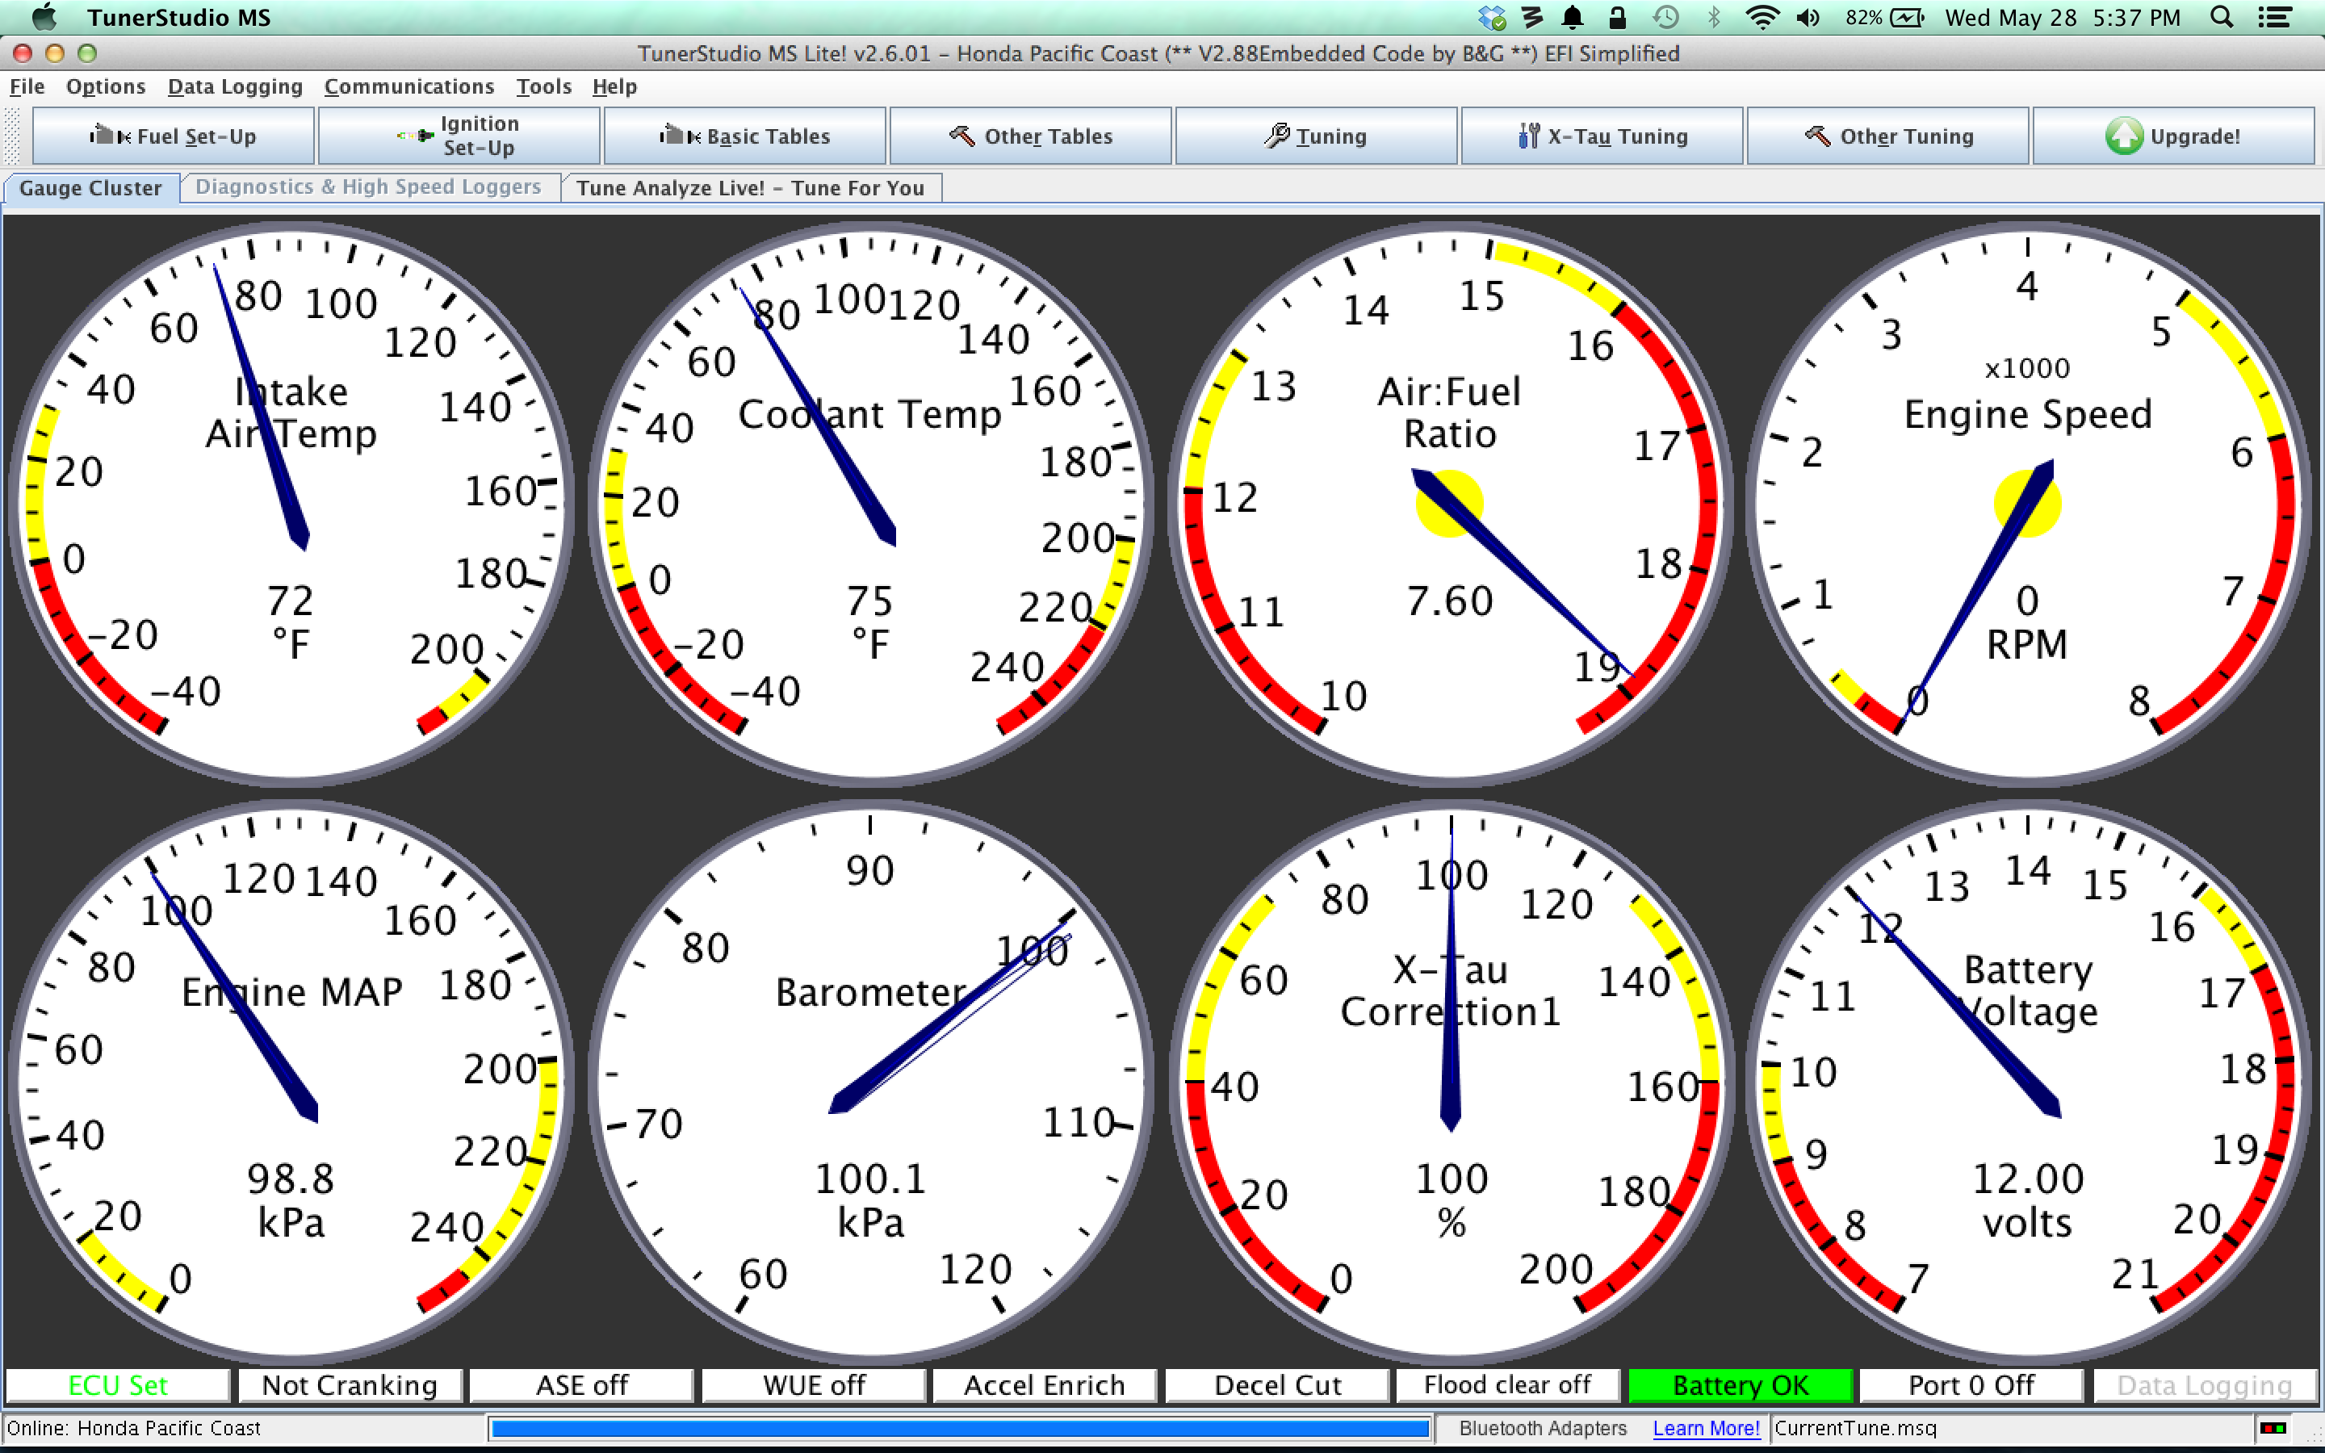Click the Online: Honda Pacific Coast status
The image size is (2325, 1453).
tap(135, 1428)
